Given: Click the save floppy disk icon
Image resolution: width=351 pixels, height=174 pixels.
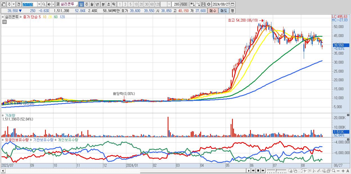Looking at the screenshot, I should click(x=203, y=4).
